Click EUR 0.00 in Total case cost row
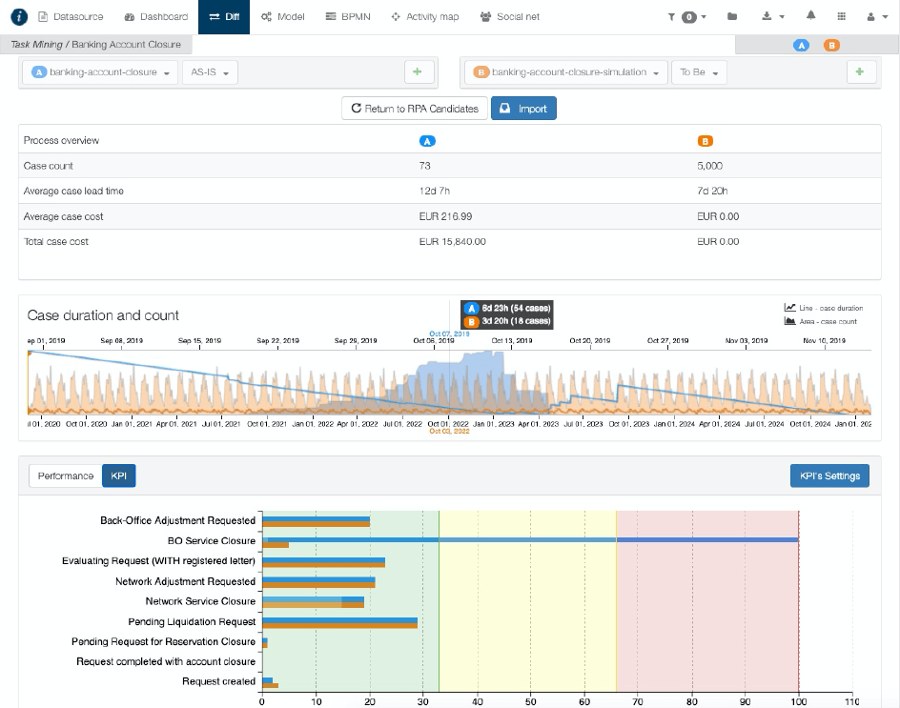Screen dimensions: 900x708 [x=718, y=241]
